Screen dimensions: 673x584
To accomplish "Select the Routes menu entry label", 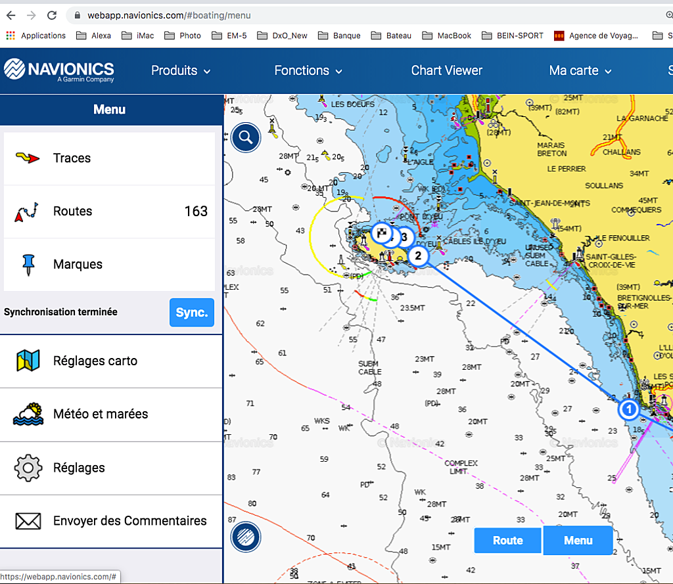I will tap(72, 211).
